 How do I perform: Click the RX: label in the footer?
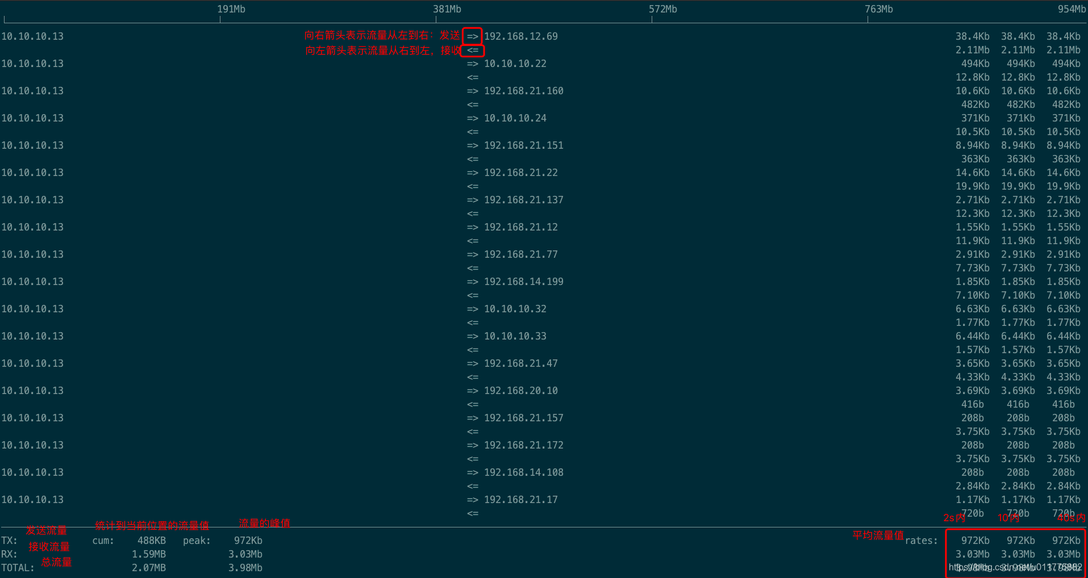click(9, 554)
